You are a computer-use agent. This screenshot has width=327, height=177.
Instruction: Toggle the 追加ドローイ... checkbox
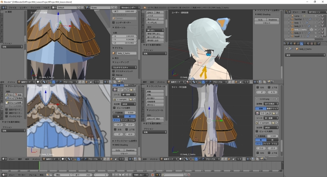[x=6, y=109]
